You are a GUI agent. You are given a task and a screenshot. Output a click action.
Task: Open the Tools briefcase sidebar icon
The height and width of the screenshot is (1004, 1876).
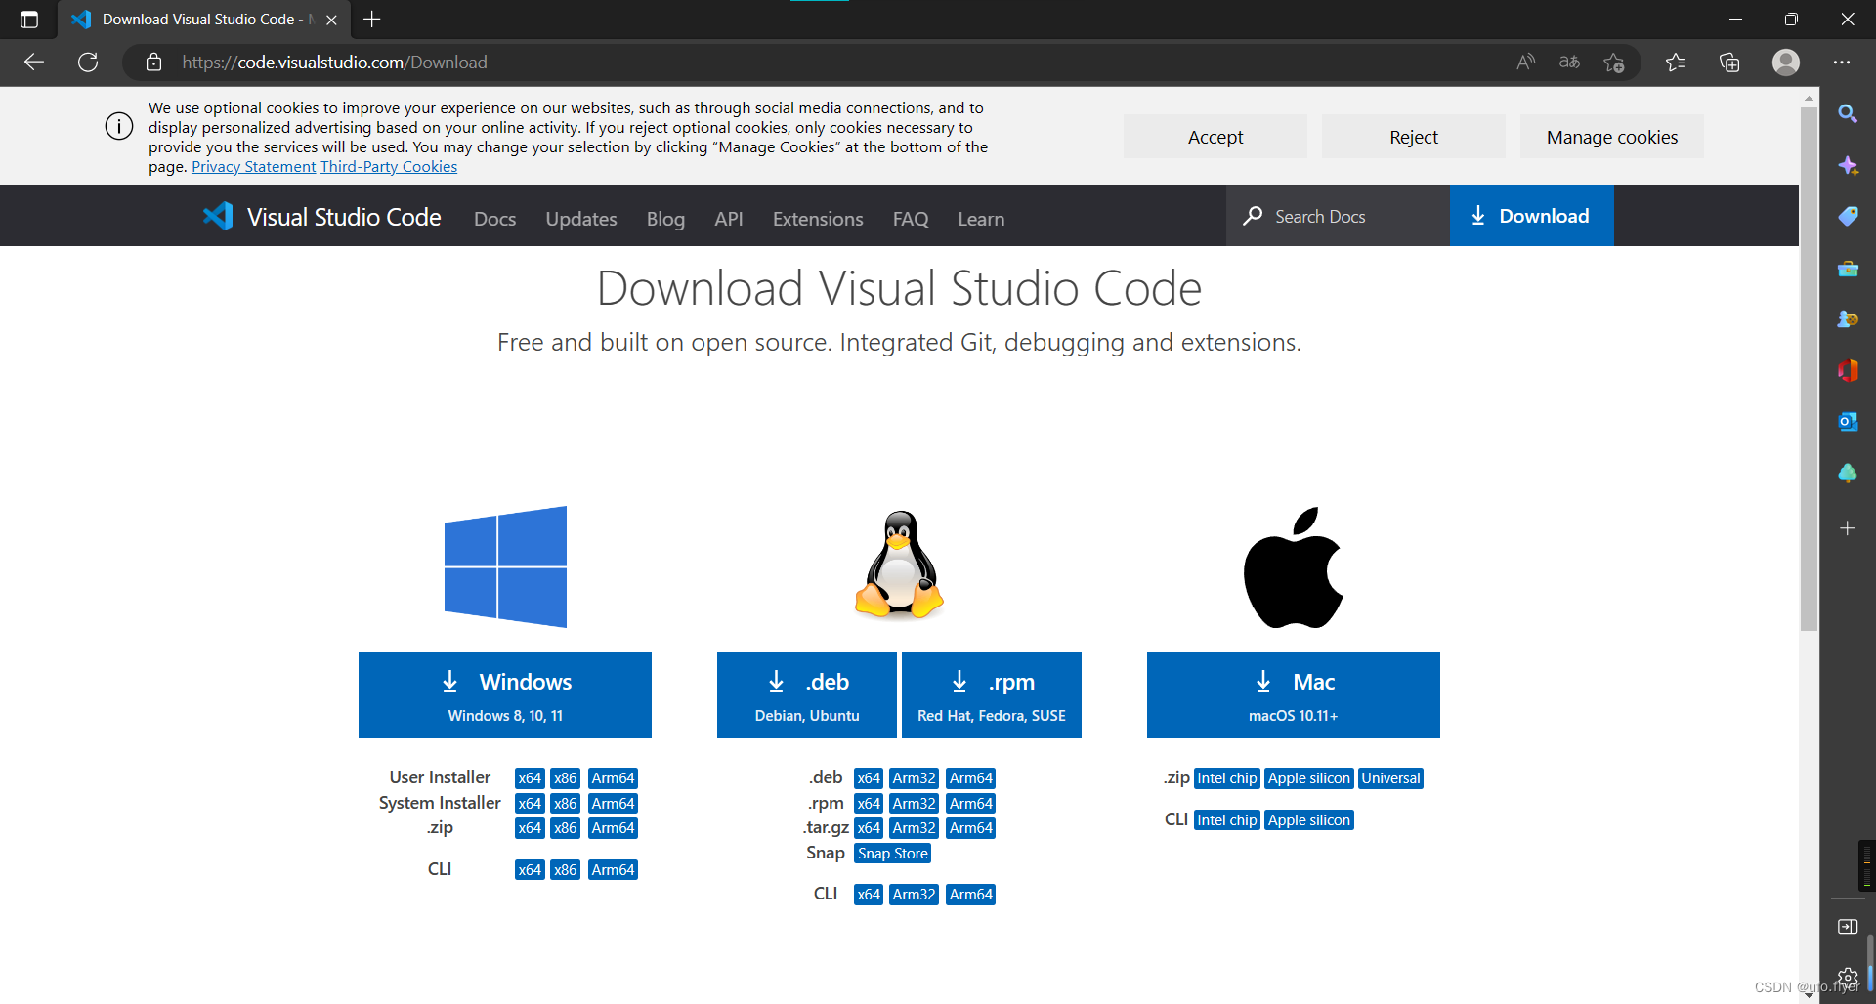(1848, 269)
